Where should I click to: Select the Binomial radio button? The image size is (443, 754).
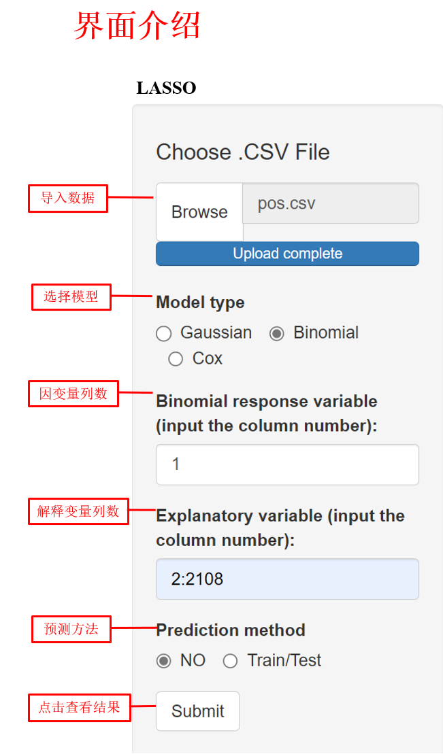pyautogui.click(x=277, y=334)
